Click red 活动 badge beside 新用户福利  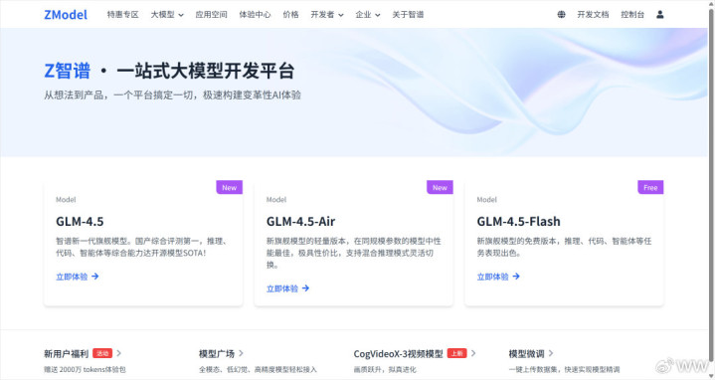pyautogui.click(x=102, y=353)
